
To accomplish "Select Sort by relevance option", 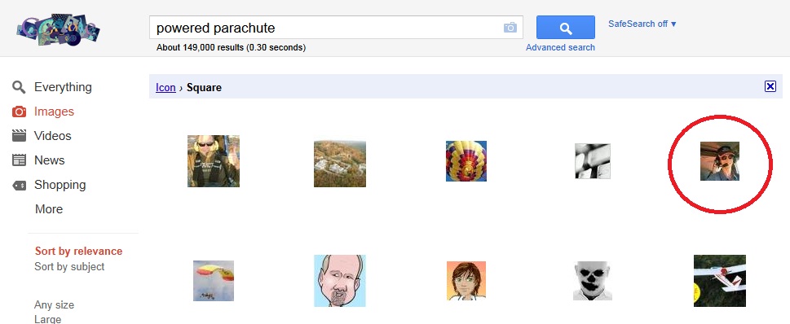I will pos(78,251).
